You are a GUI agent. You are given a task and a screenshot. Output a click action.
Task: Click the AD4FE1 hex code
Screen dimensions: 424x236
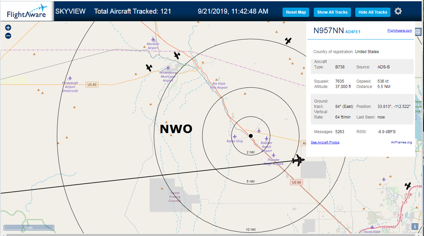[x=353, y=32]
